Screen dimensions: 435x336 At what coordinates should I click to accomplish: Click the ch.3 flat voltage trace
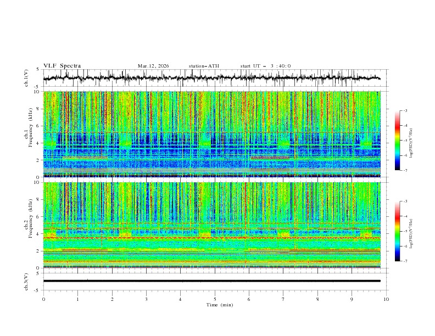211,281
